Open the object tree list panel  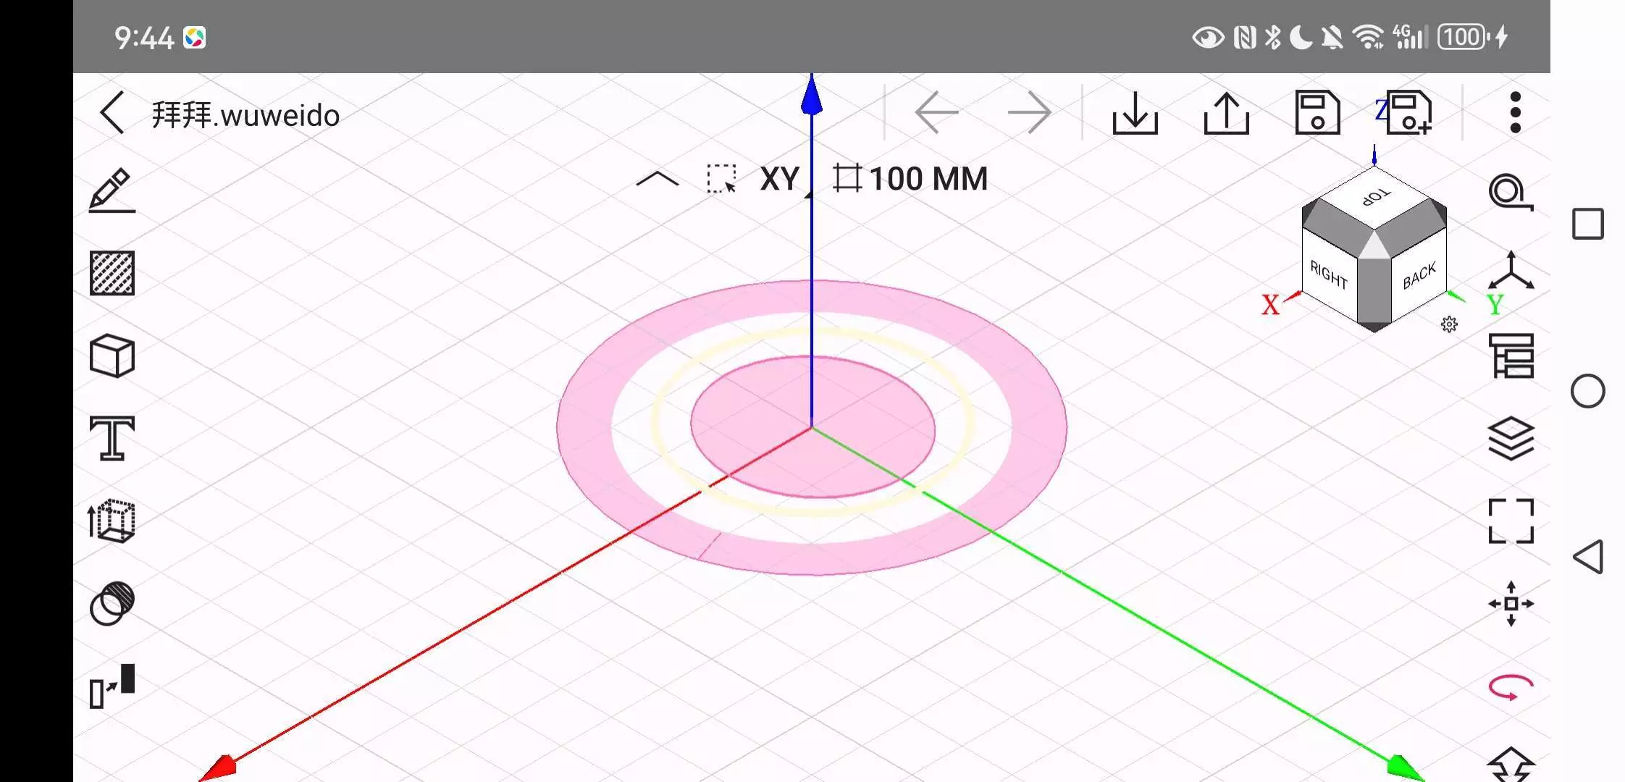1511,356
